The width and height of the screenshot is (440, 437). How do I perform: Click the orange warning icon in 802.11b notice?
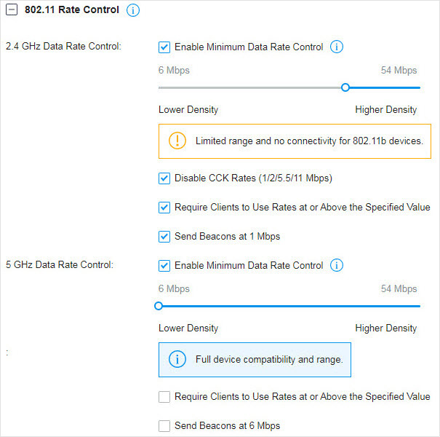coord(177,141)
